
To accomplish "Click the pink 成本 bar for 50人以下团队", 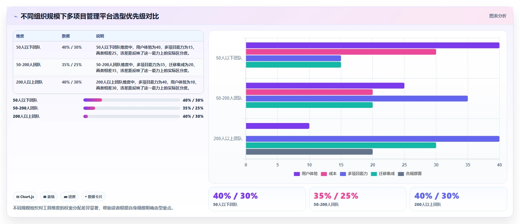I will [341, 52].
